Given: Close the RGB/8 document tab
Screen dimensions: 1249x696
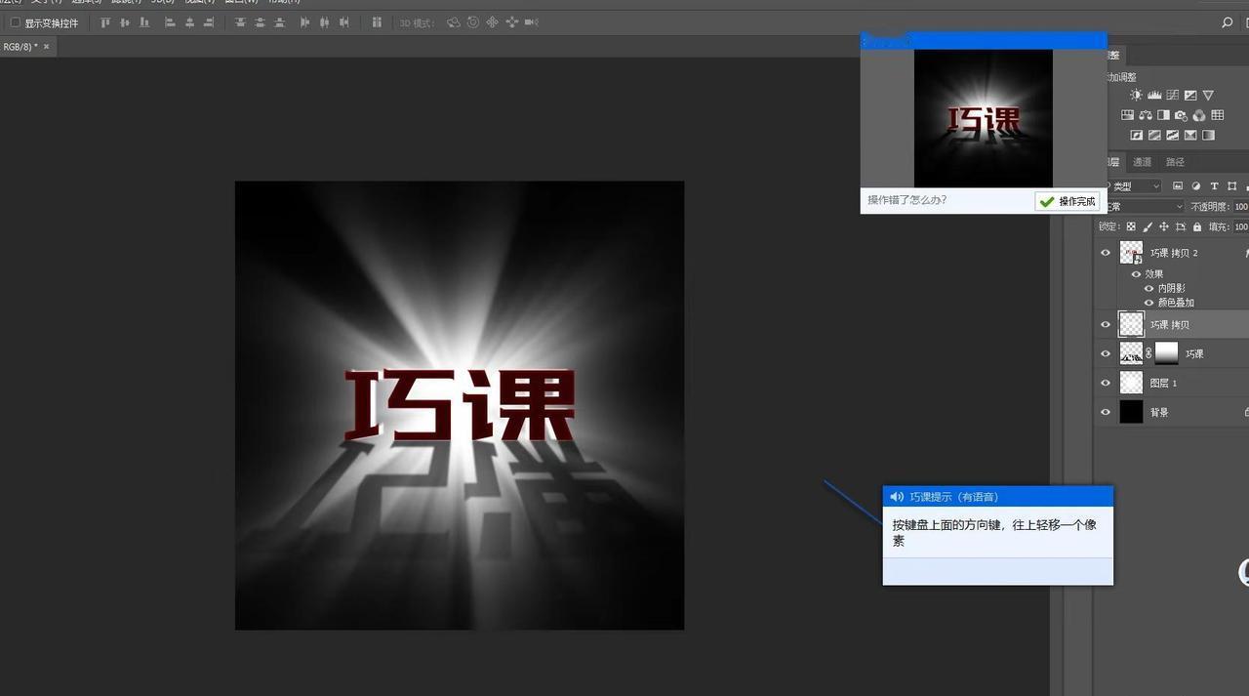Looking at the screenshot, I should click(x=46, y=46).
